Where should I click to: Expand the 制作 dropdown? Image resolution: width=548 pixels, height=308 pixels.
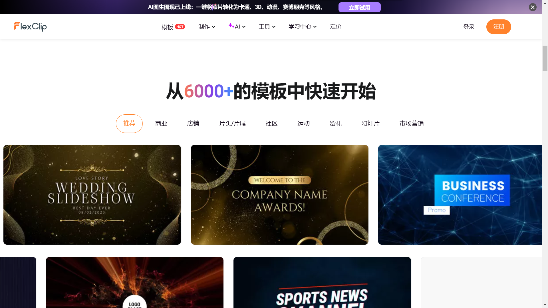[207, 27]
